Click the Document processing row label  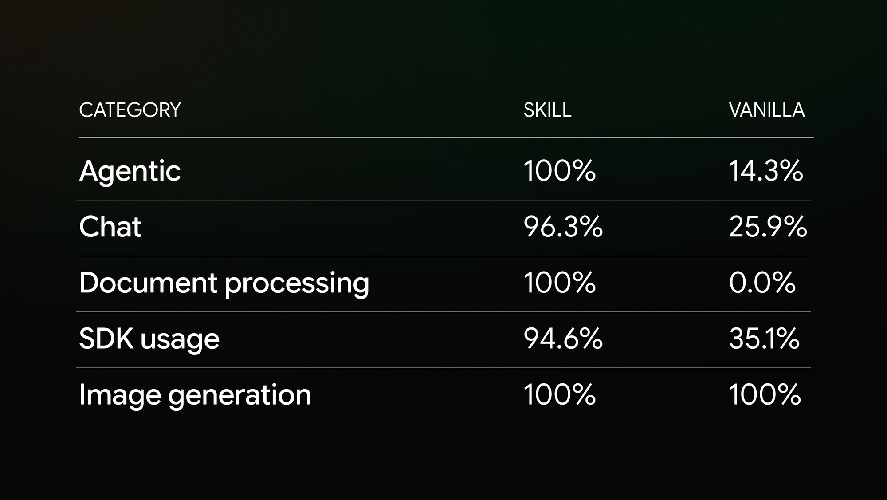[x=224, y=283]
